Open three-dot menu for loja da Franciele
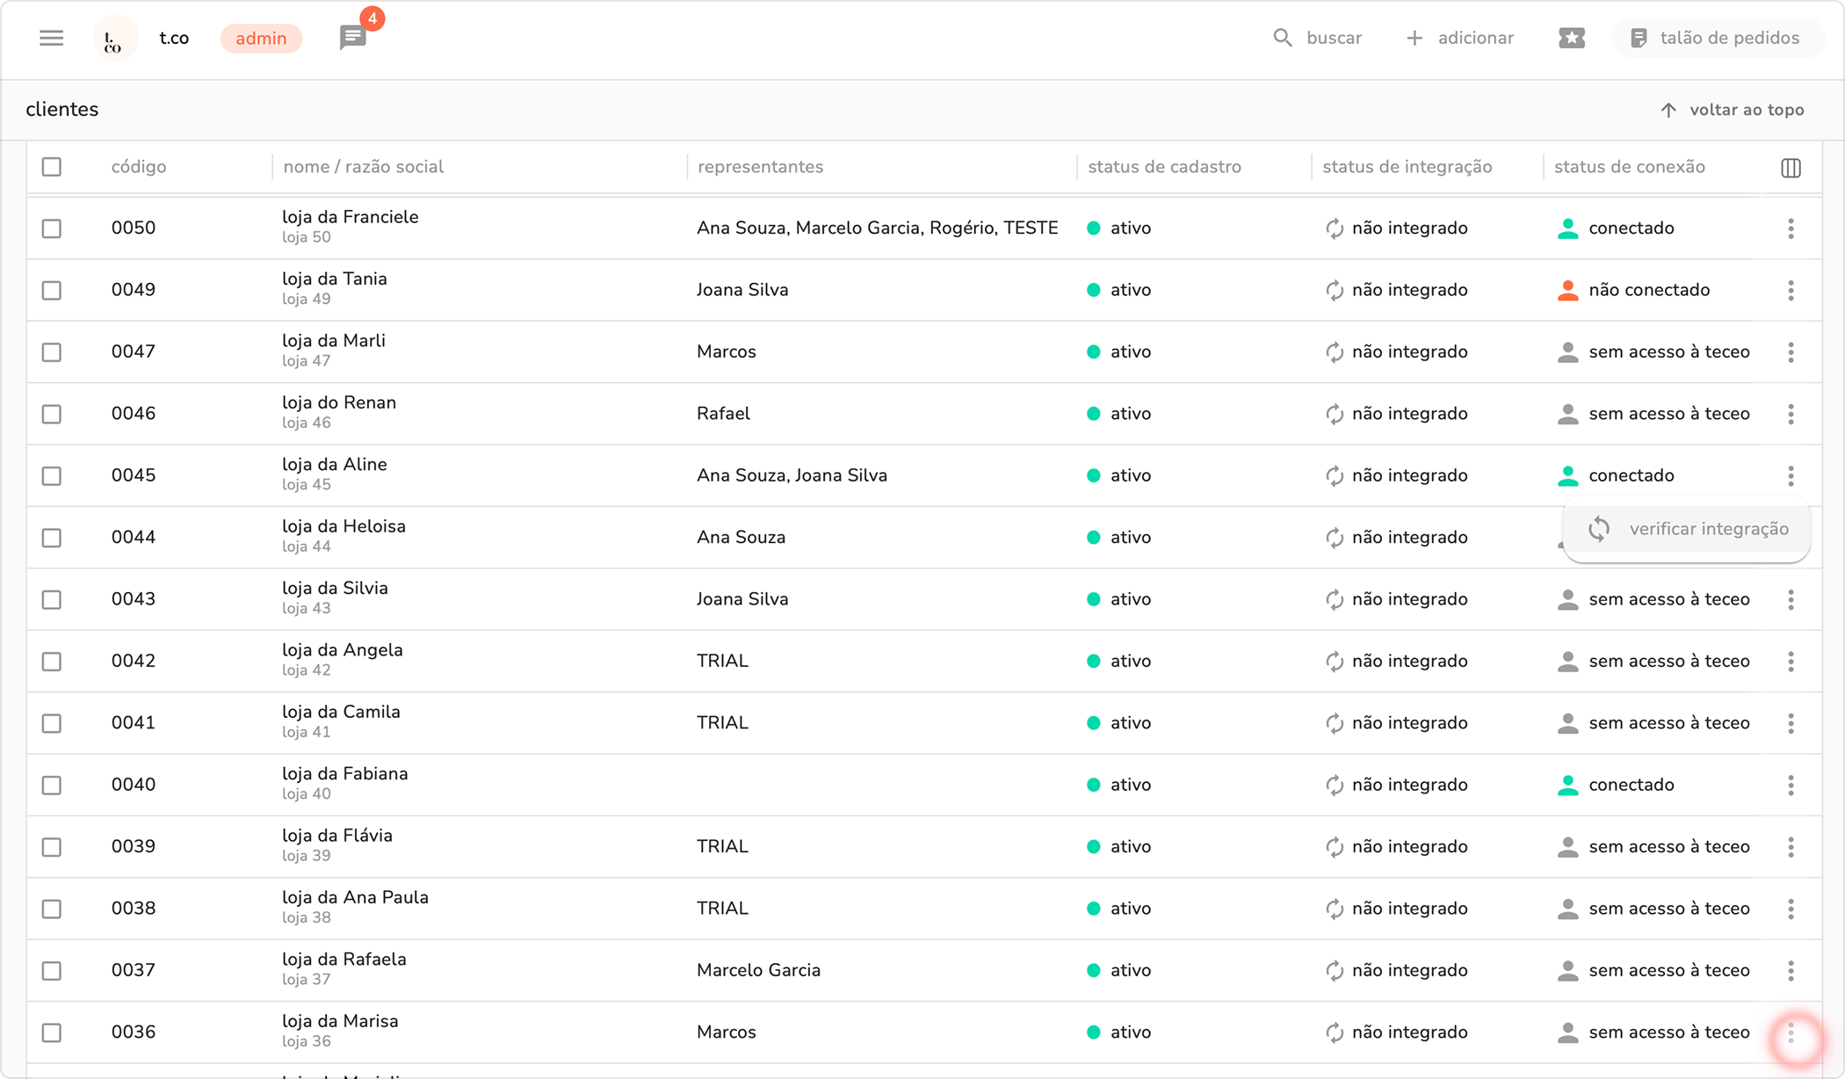 coord(1791,228)
